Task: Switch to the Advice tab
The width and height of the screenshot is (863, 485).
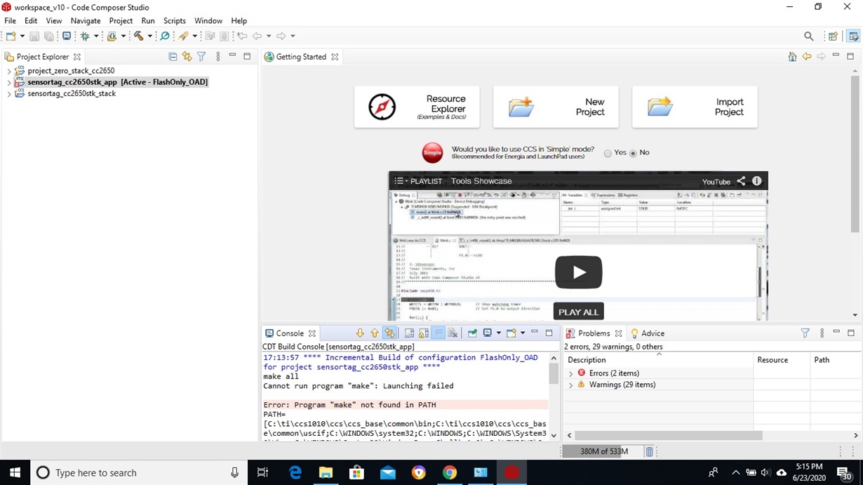Action: (648, 333)
